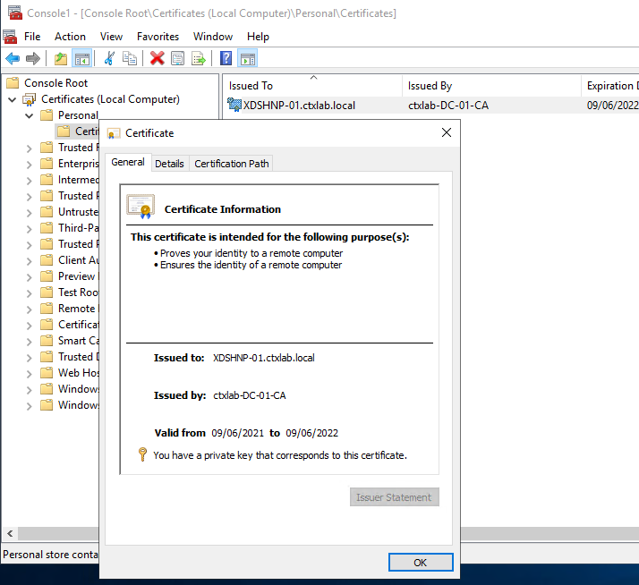
Task: Open Properties via the toolbar icon
Action: pos(178,59)
